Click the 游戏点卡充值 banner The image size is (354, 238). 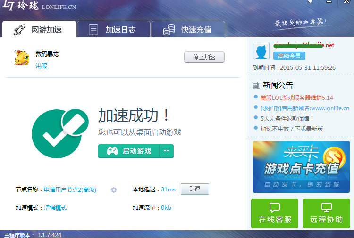301,167
